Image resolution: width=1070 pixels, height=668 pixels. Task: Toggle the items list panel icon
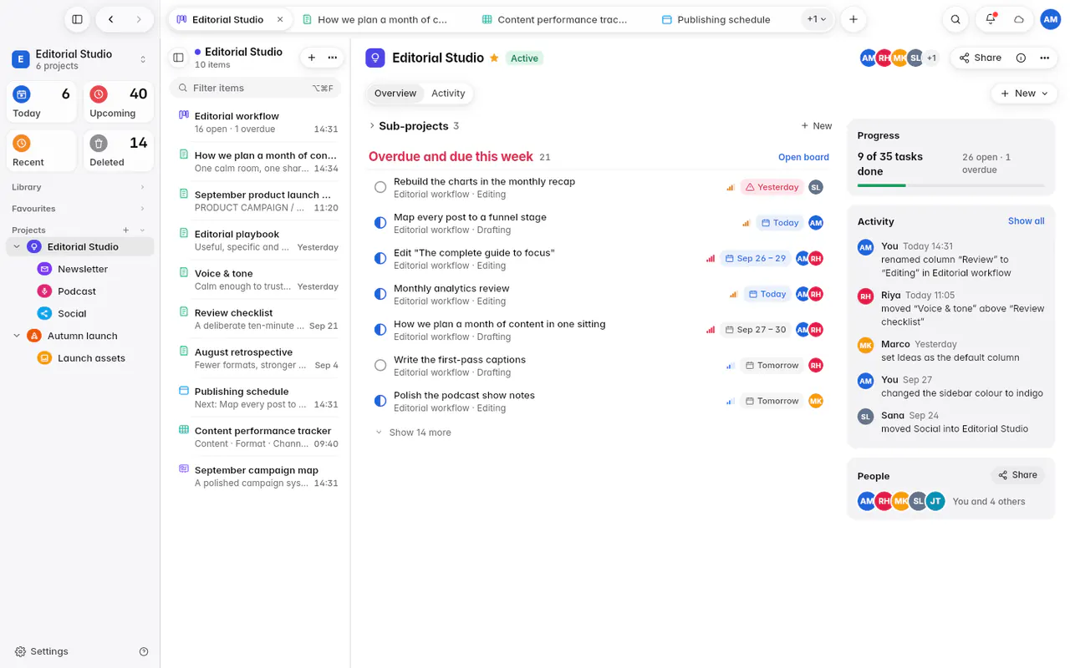click(178, 58)
